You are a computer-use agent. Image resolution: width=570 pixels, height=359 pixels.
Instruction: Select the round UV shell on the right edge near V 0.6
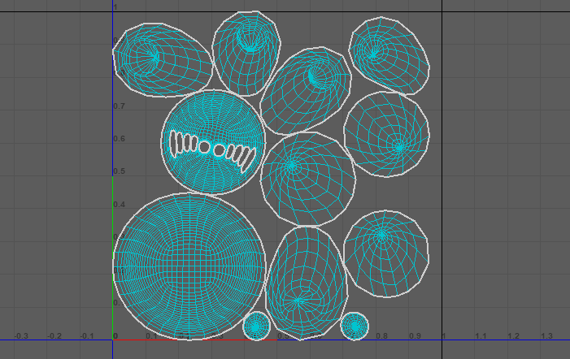tap(386, 134)
